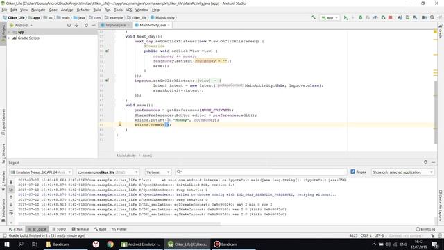Click Attach debugger to Android process icon
The width and height of the screenshot is (444, 250).
[383, 17]
